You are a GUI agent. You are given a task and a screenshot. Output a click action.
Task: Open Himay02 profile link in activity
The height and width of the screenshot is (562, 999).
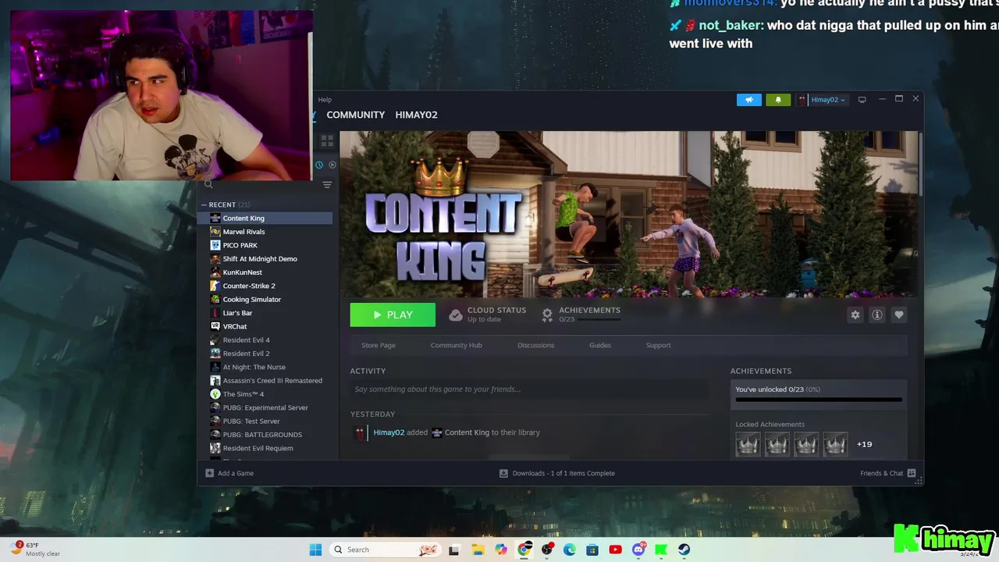tap(389, 432)
